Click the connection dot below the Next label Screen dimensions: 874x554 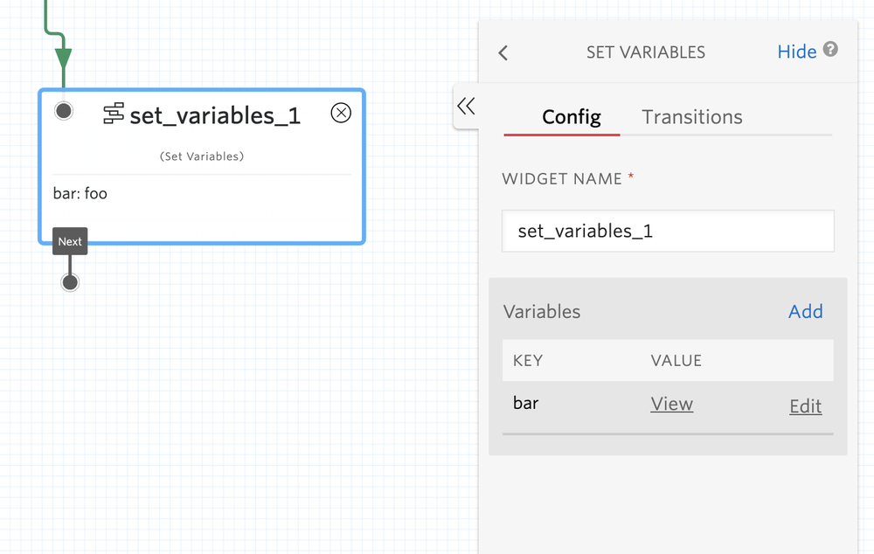click(x=69, y=281)
